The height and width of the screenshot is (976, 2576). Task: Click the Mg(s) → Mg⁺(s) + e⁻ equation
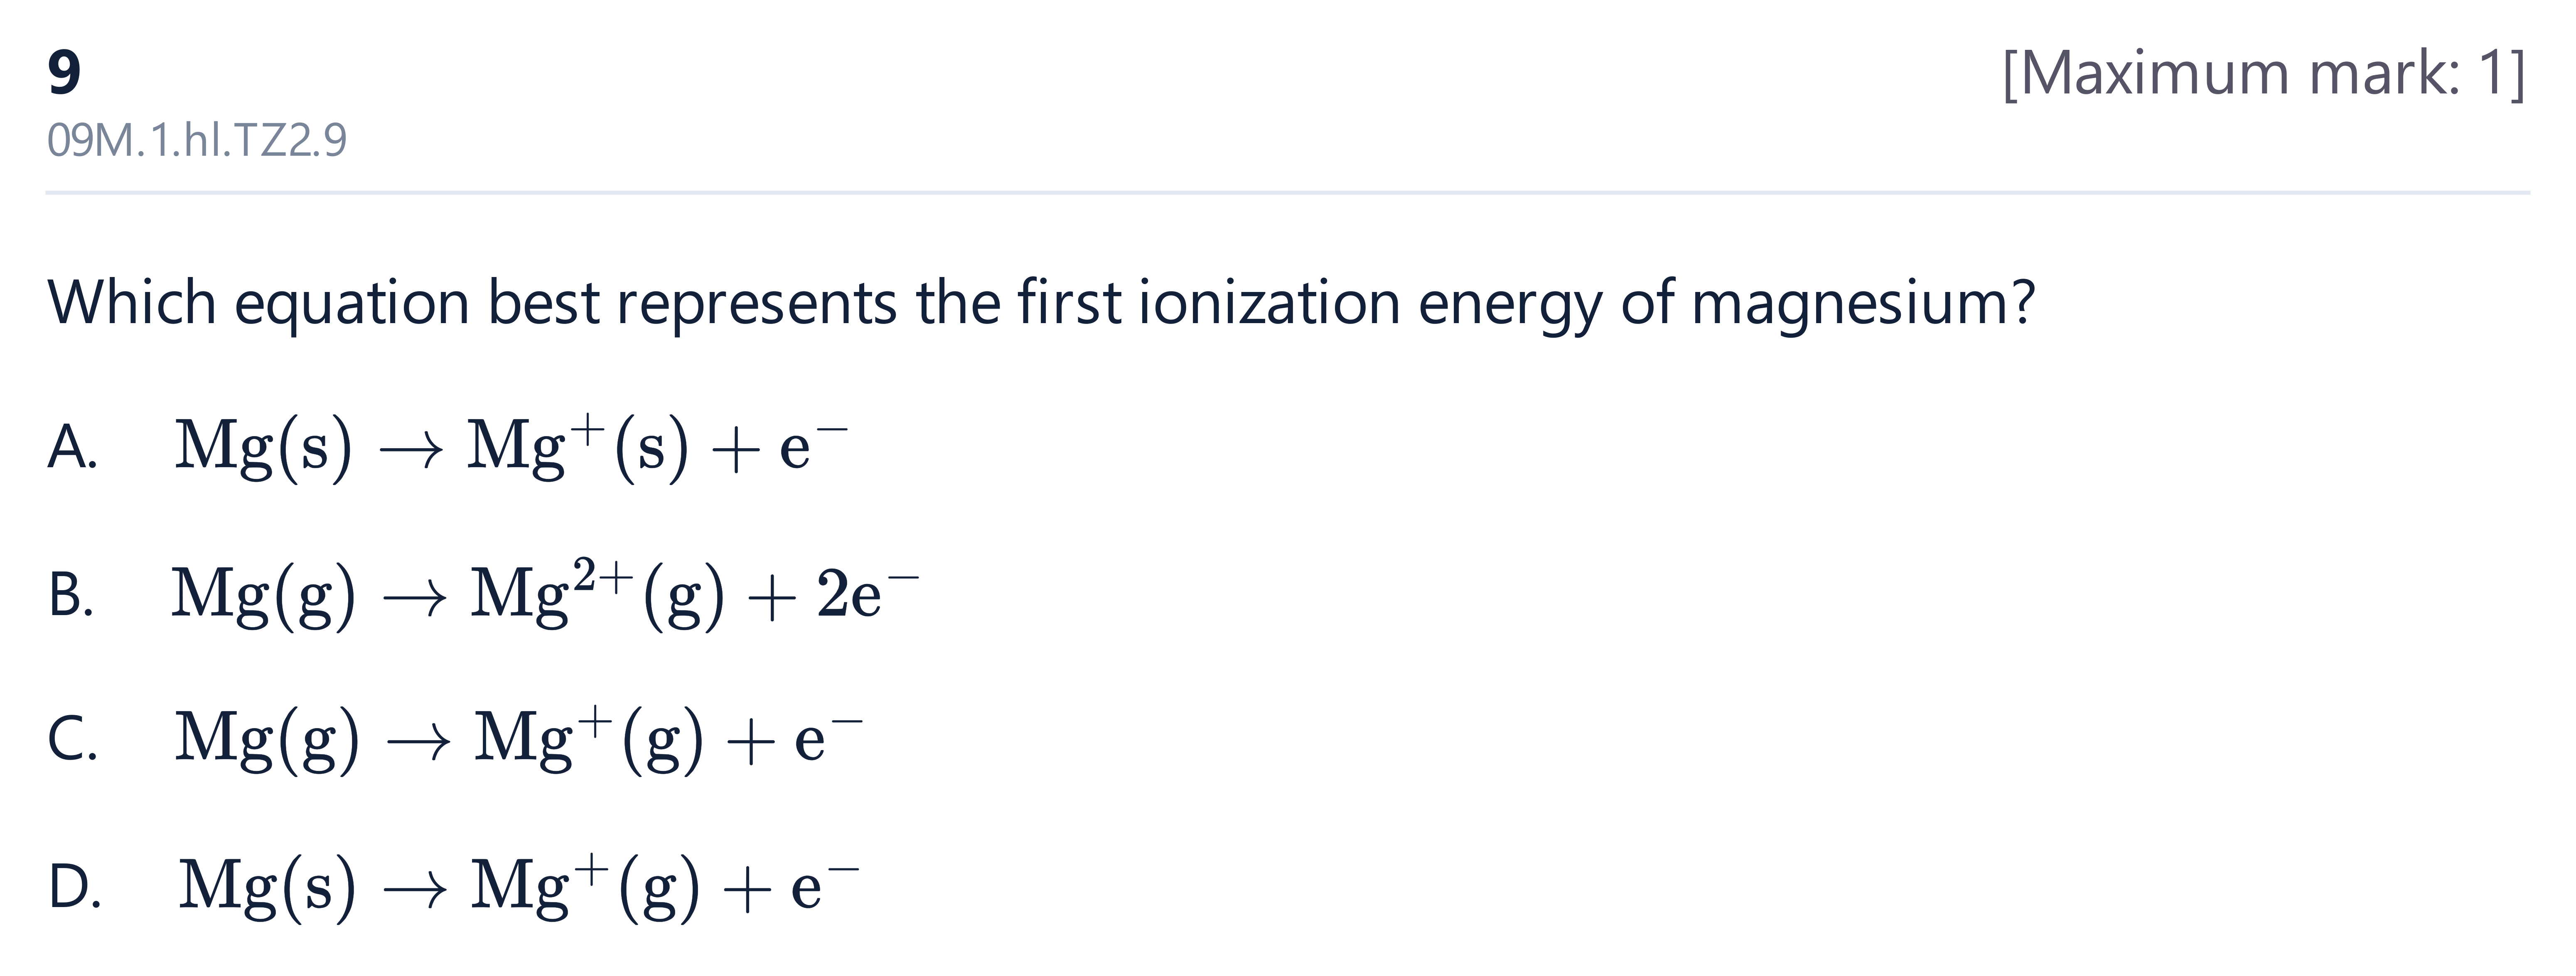(x=511, y=446)
